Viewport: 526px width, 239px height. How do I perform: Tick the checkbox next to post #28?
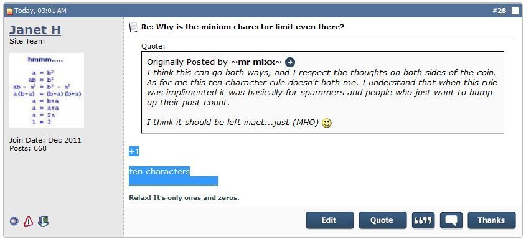coord(515,11)
